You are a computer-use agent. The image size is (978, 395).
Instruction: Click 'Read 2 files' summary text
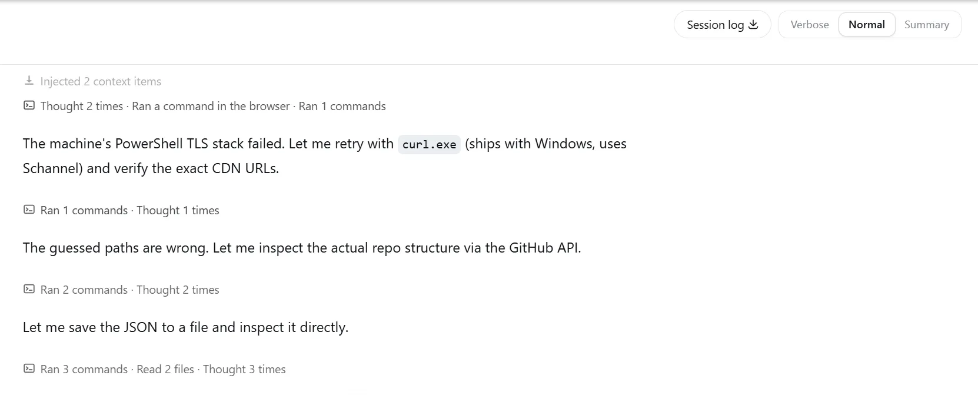[x=165, y=369]
